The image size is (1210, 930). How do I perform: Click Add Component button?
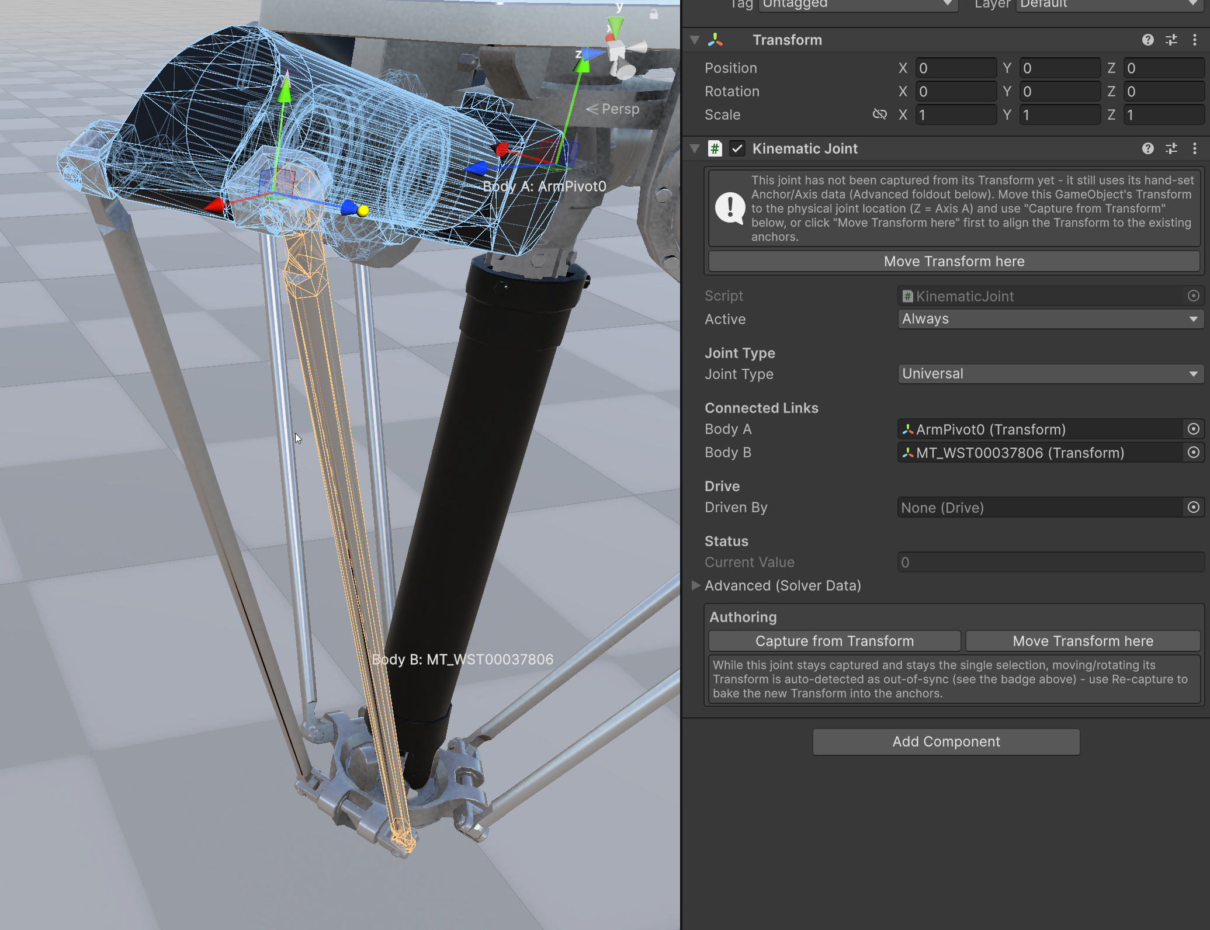[946, 741]
